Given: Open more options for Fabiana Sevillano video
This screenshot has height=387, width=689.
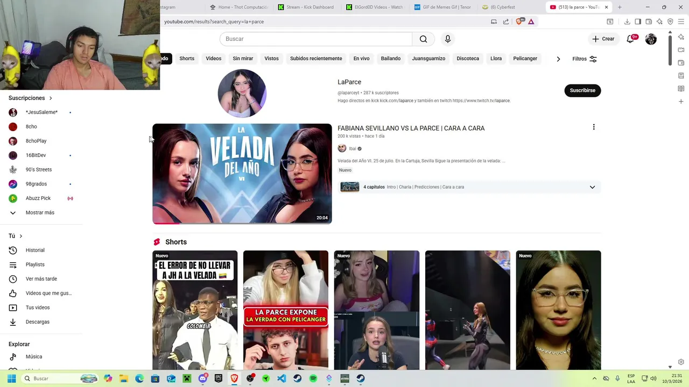Looking at the screenshot, I should click(x=594, y=127).
